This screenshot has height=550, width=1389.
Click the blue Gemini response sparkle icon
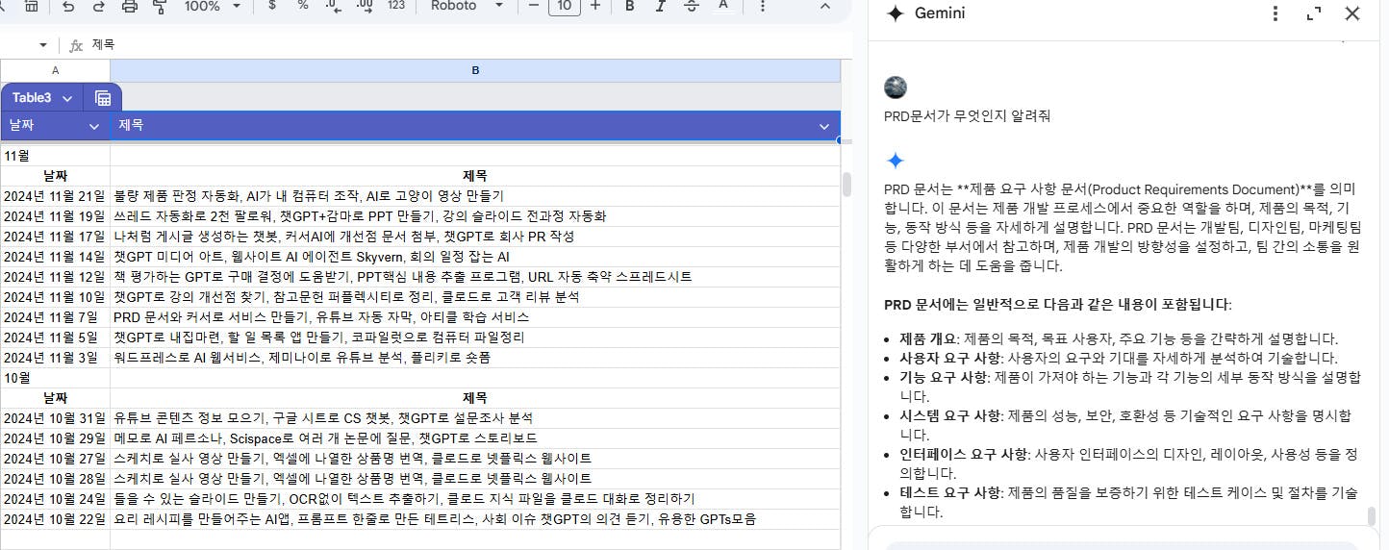click(x=896, y=161)
